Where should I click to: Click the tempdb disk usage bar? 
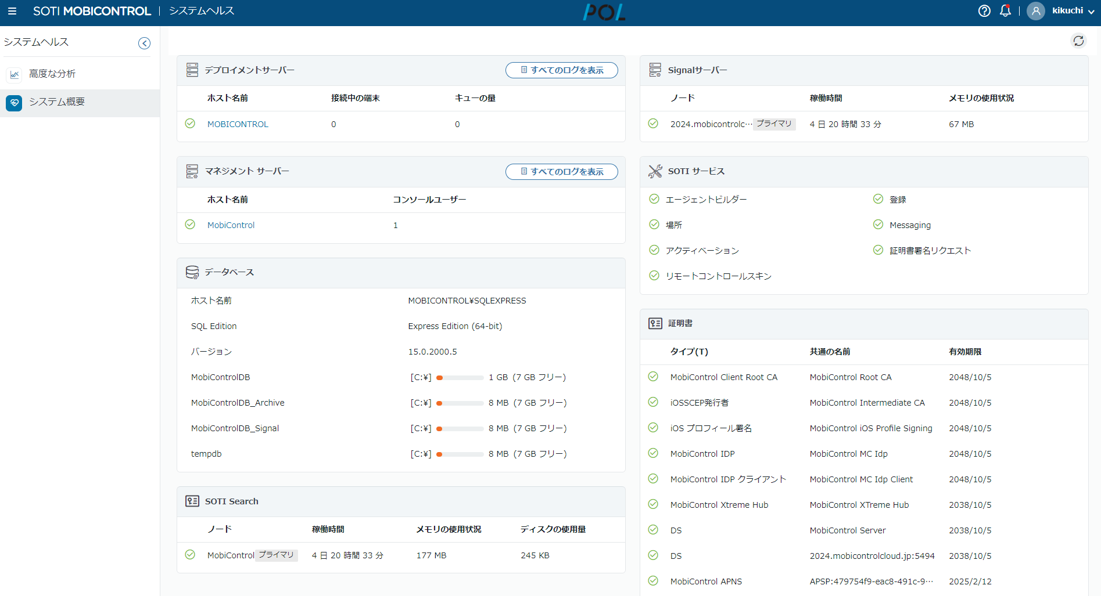(460, 454)
